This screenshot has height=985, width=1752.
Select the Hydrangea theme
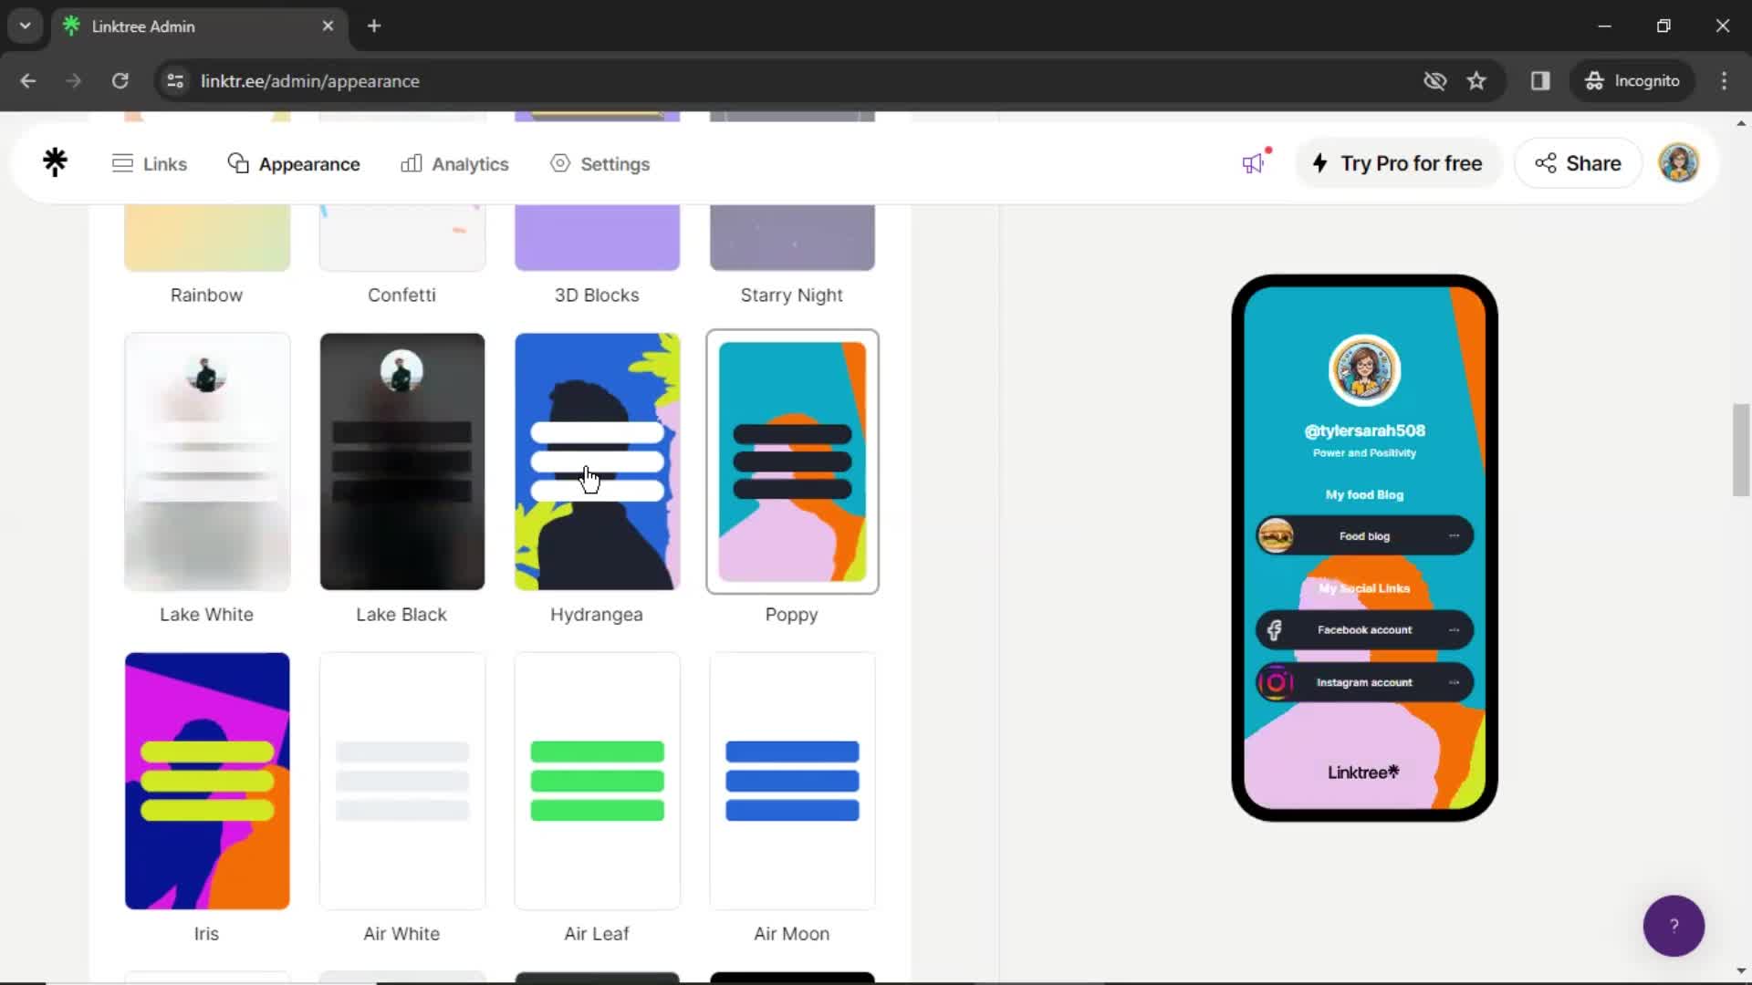click(597, 461)
